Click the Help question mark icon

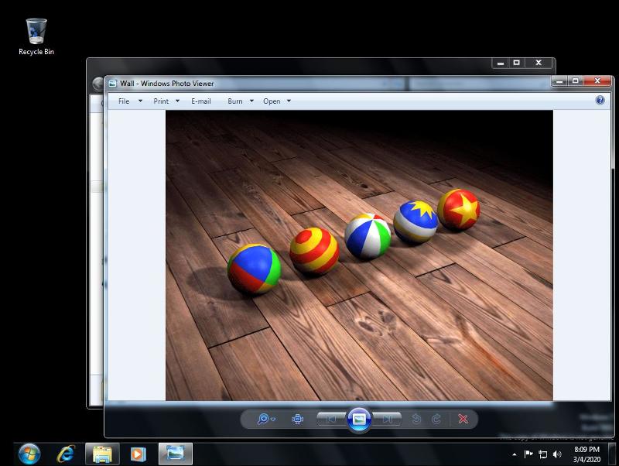[x=600, y=101]
